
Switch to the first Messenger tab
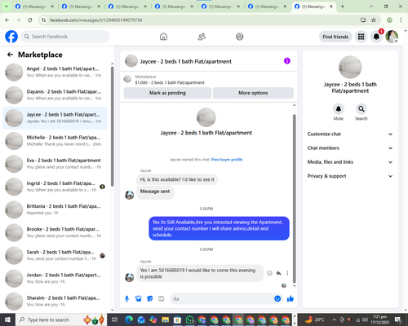pos(33,7)
